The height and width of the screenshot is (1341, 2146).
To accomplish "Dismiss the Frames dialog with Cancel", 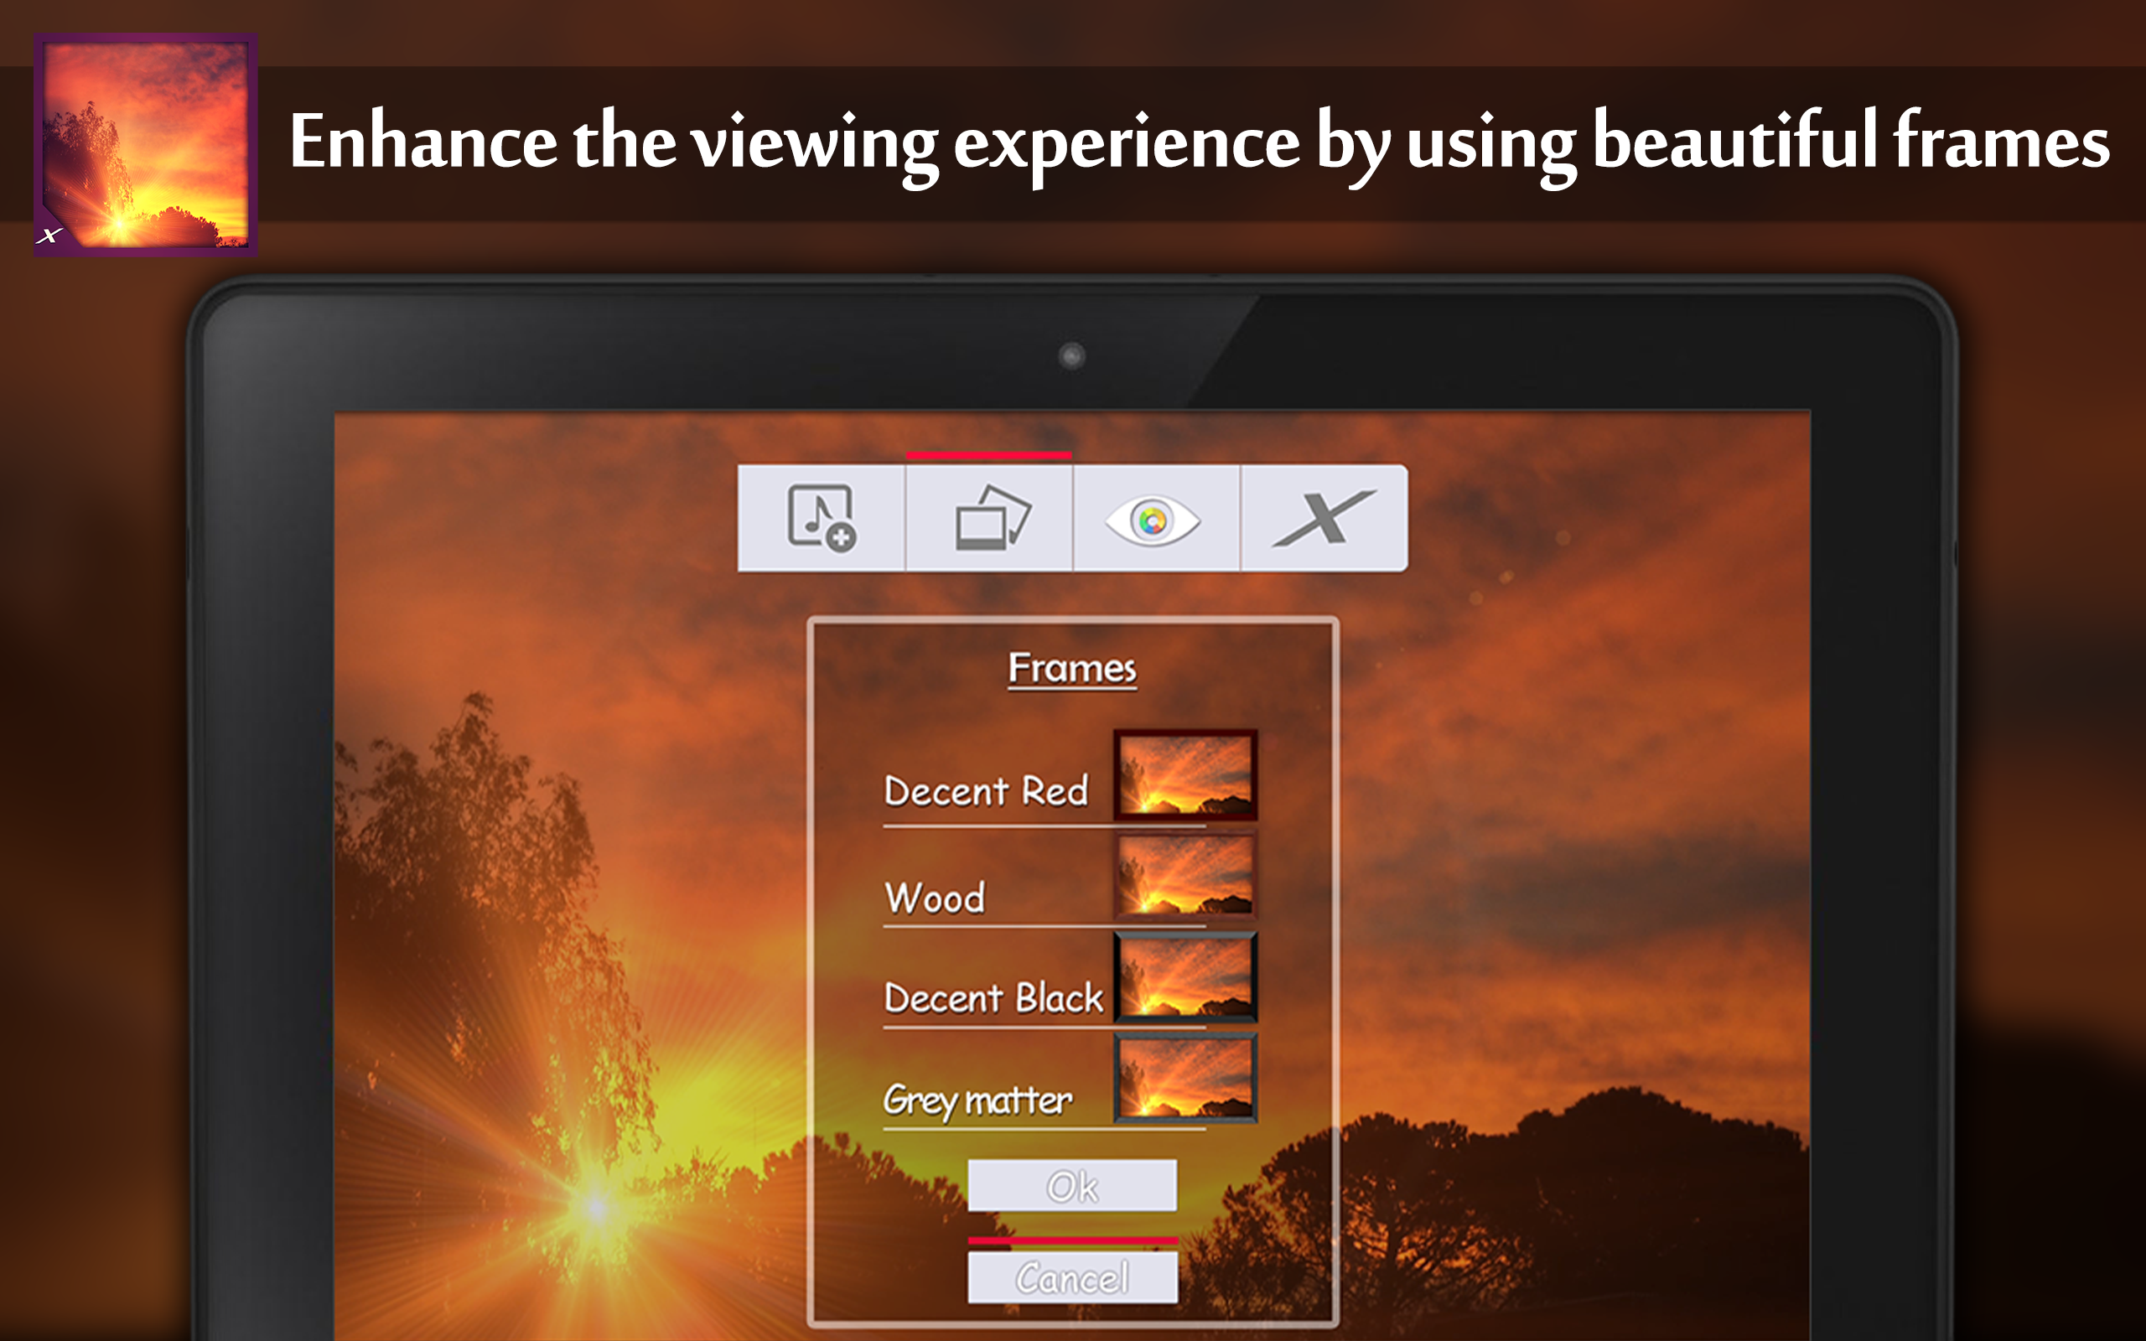I will 1073,1277.
